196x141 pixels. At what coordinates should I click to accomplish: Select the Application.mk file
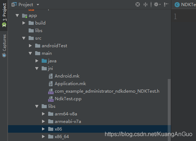coord(70,84)
